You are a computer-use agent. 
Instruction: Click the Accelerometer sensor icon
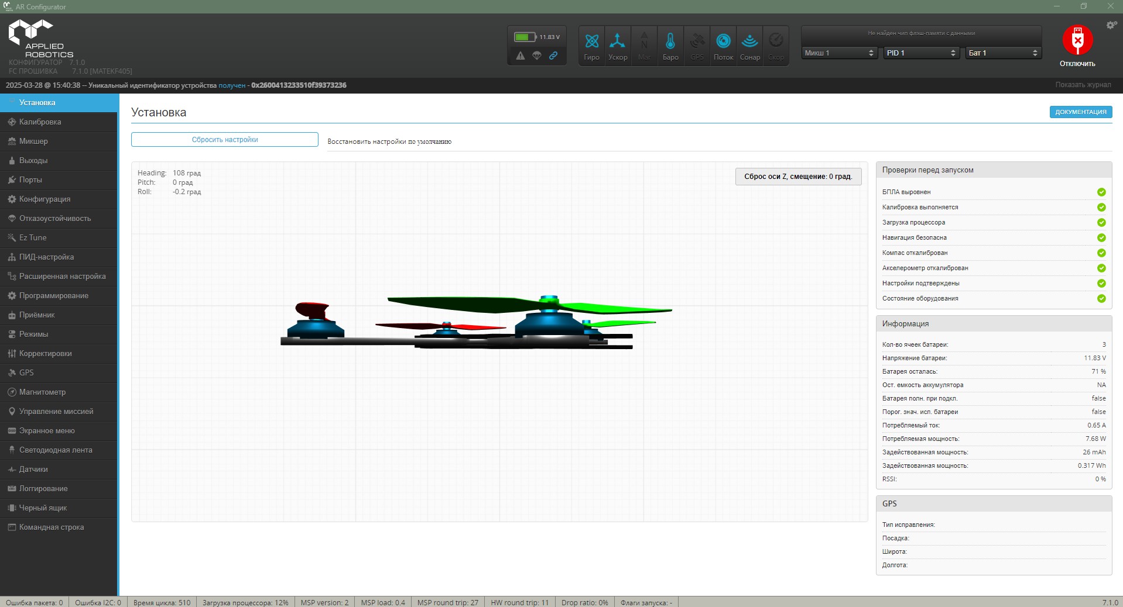[617, 42]
